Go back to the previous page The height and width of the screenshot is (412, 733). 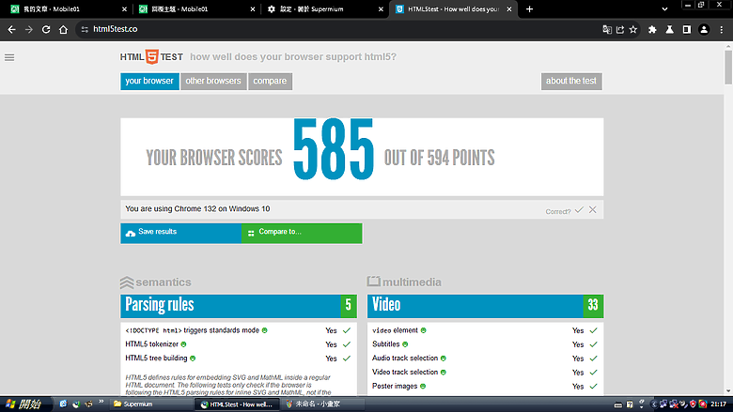[11, 29]
